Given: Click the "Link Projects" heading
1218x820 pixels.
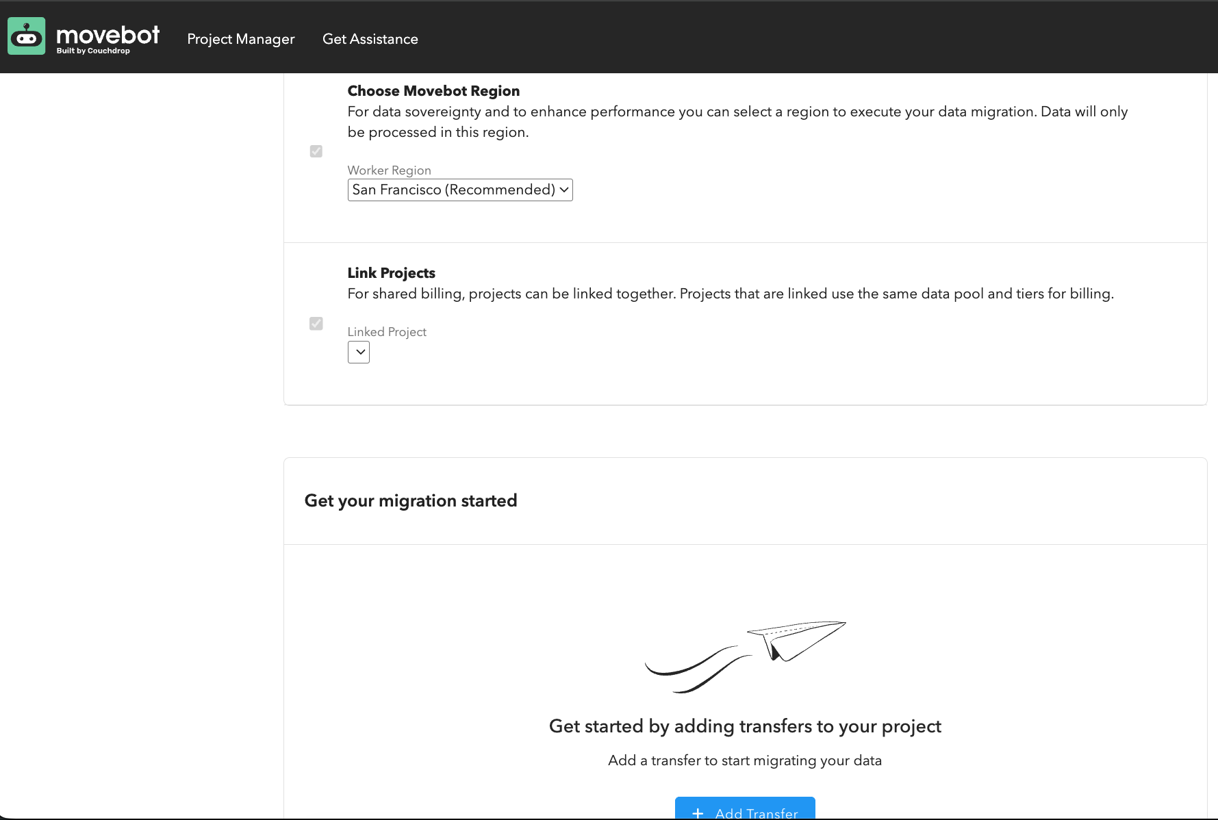Looking at the screenshot, I should [392, 273].
